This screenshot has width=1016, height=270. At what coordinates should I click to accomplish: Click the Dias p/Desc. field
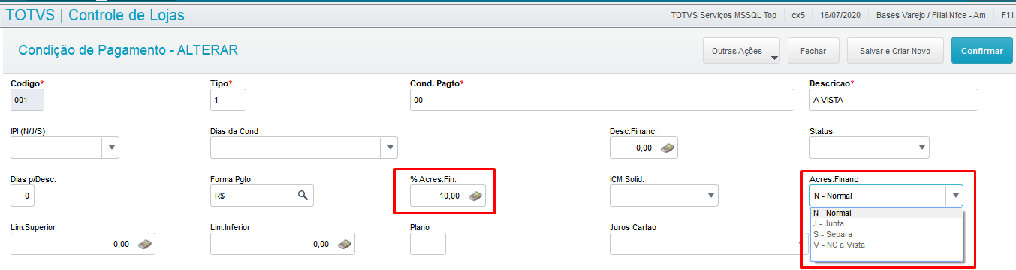tap(23, 196)
